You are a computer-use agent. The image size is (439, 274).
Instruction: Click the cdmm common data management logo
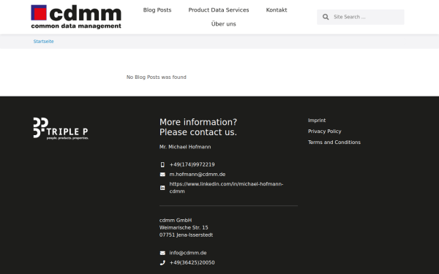pos(76,17)
